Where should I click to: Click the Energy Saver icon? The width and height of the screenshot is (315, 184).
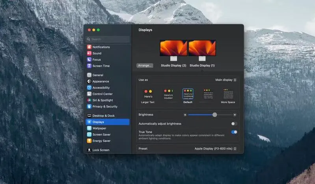[89, 141]
